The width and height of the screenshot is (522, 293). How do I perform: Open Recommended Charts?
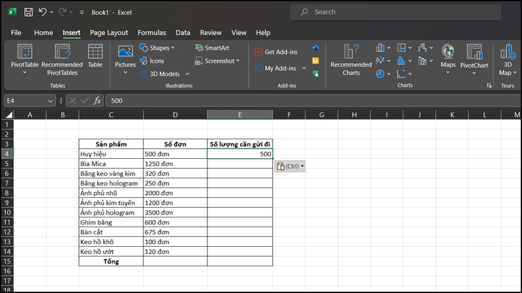pyautogui.click(x=351, y=60)
